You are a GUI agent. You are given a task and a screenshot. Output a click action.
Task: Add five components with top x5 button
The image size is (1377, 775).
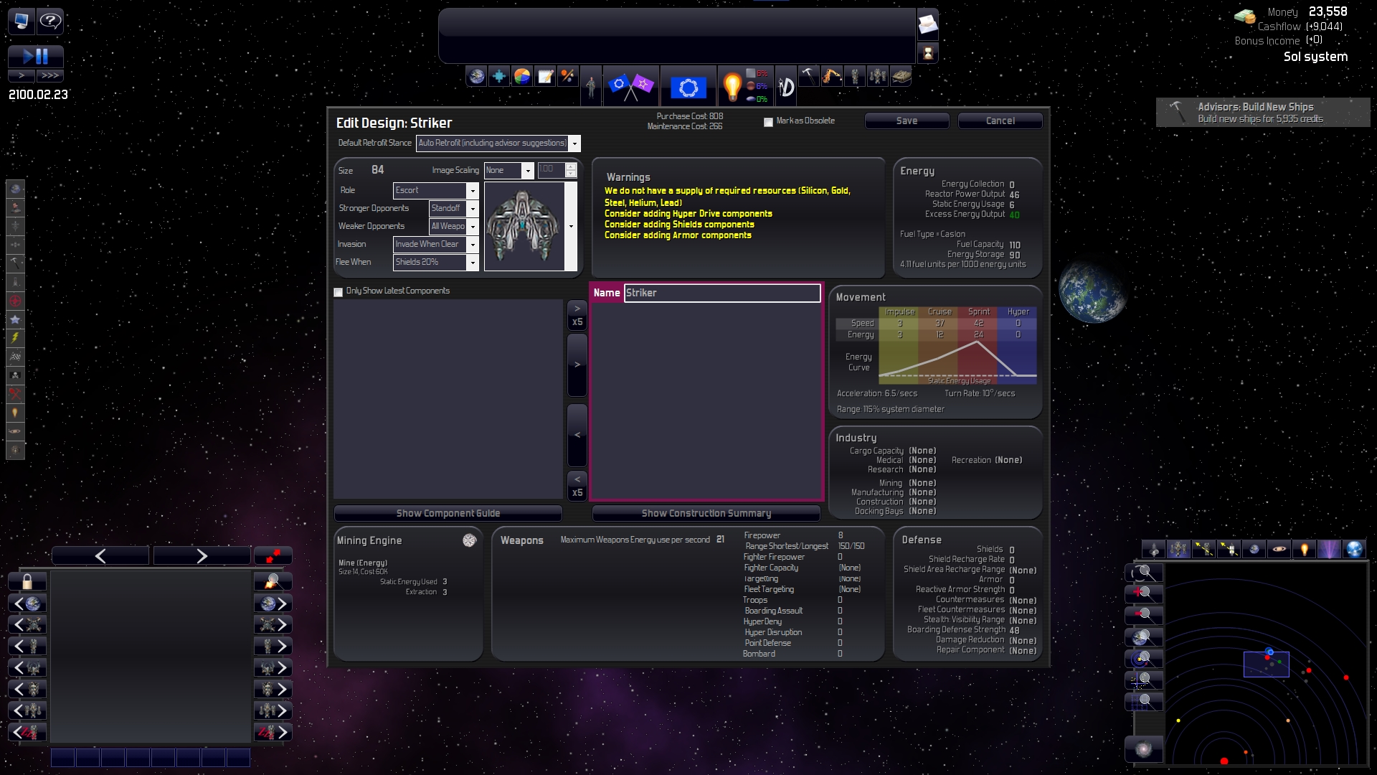tap(577, 316)
